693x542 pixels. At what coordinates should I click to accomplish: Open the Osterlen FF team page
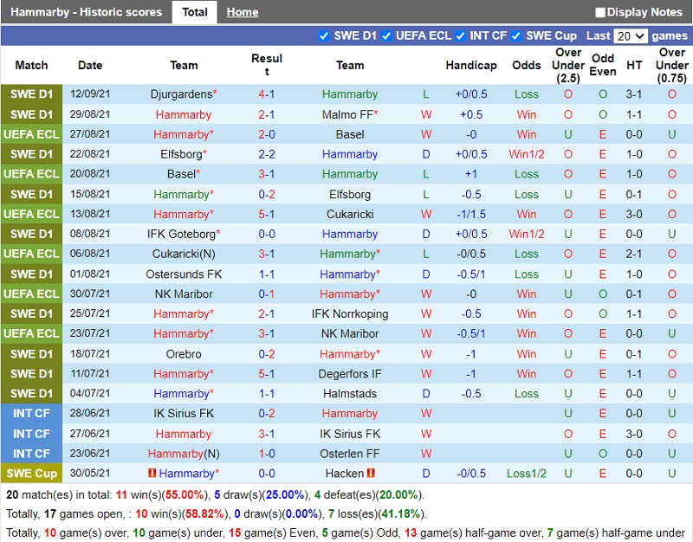point(350,454)
